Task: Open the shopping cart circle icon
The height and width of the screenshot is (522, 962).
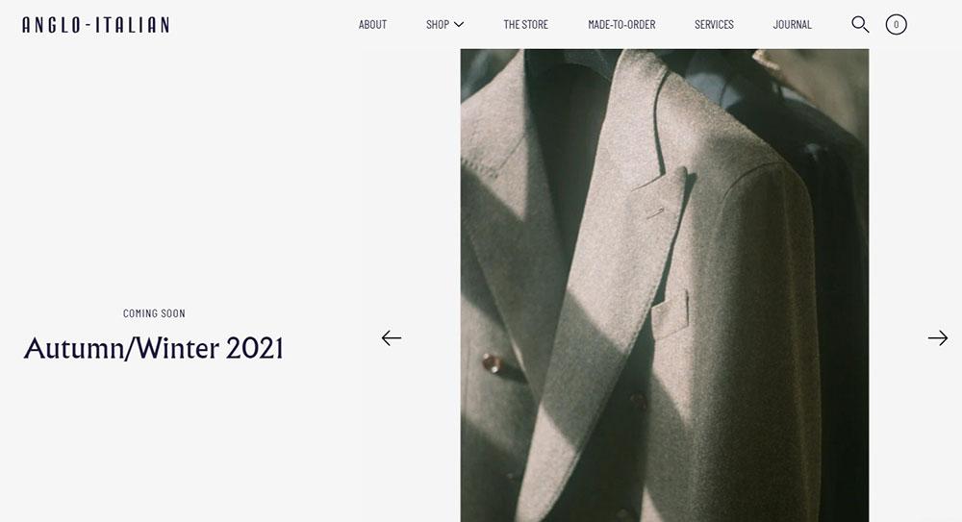Action: [896, 25]
